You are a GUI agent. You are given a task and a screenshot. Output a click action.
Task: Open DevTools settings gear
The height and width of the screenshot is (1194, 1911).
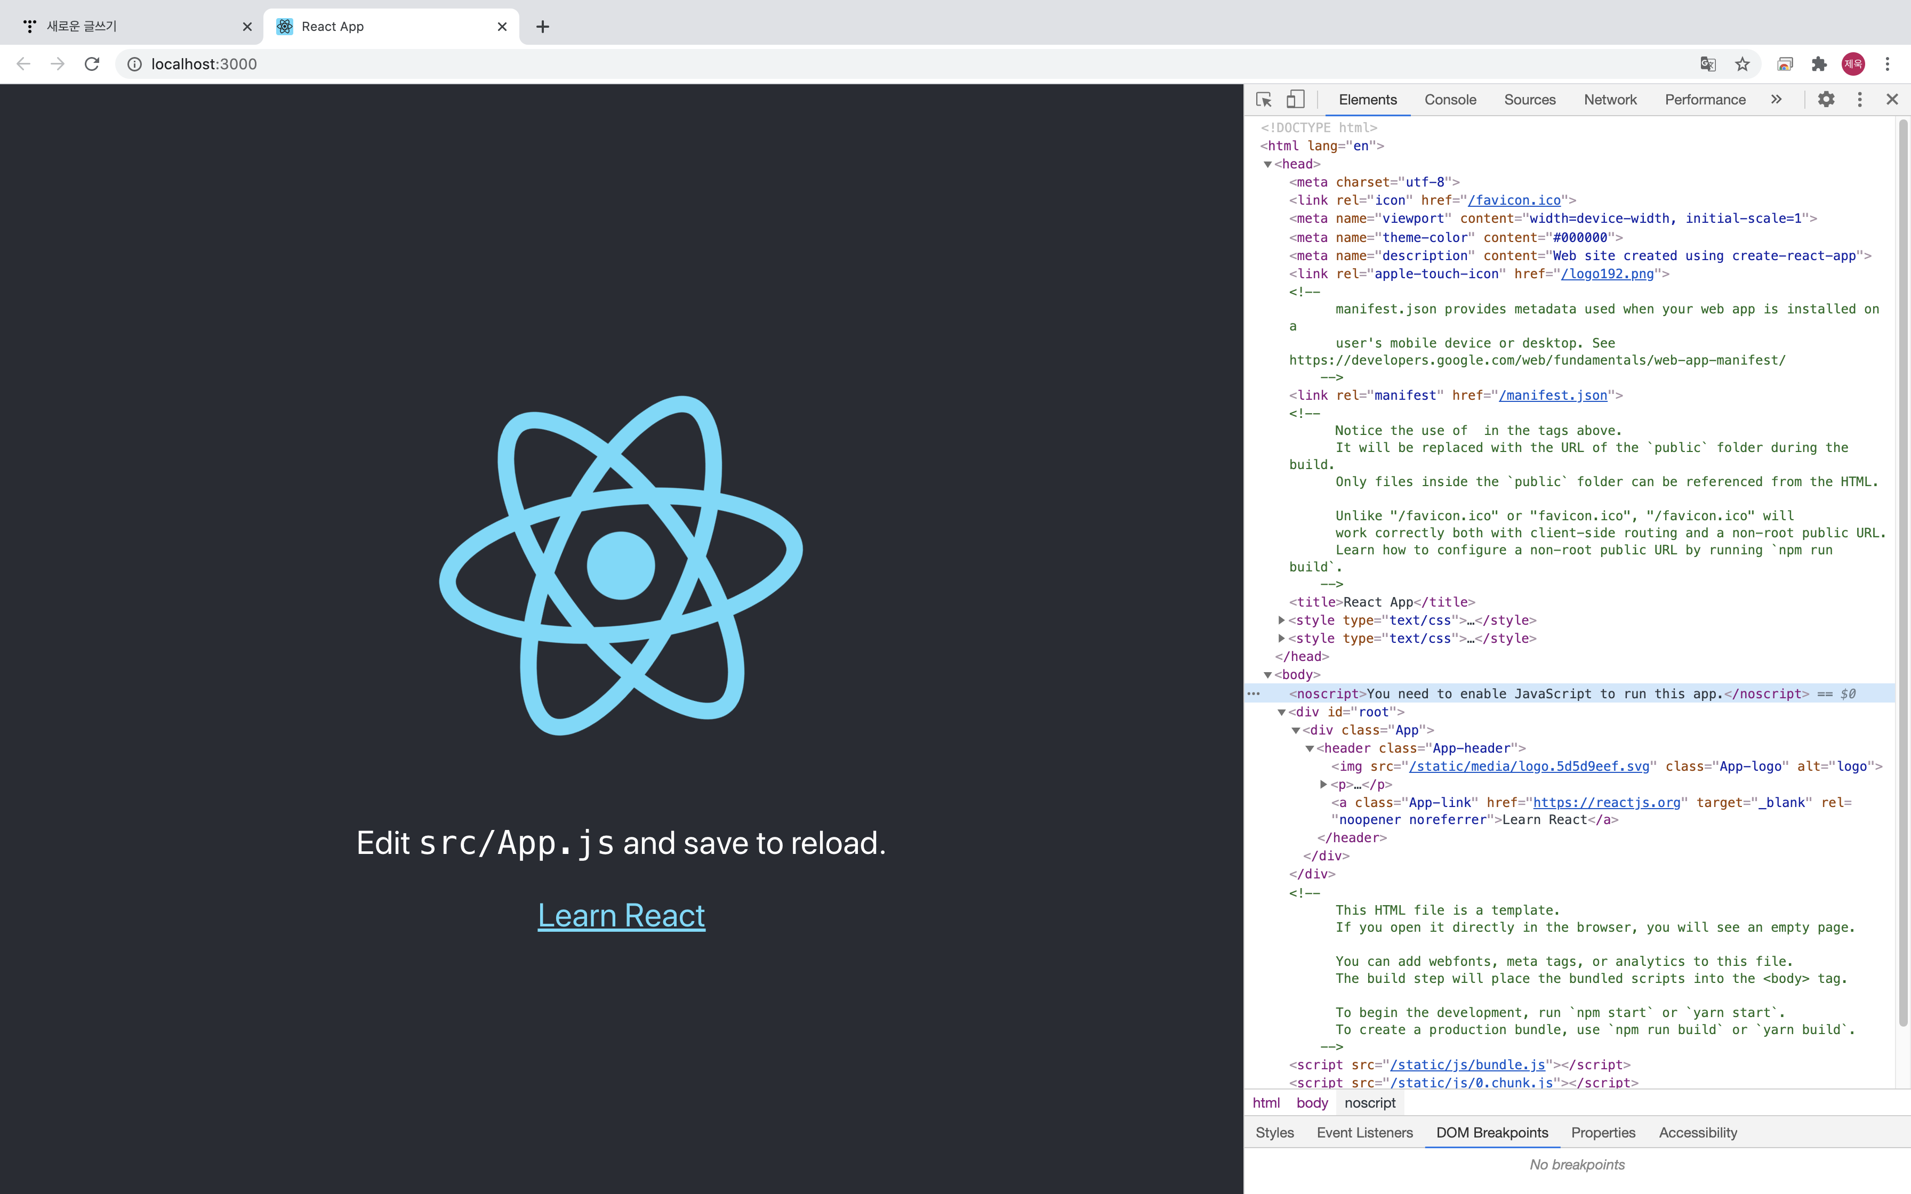click(1826, 100)
